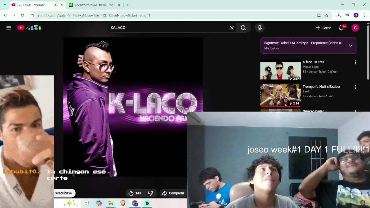This screenshot has height=208, width=370.
Task: Switch to the AriesWhereYouAt Stream tab
Action: pos(94,5)
